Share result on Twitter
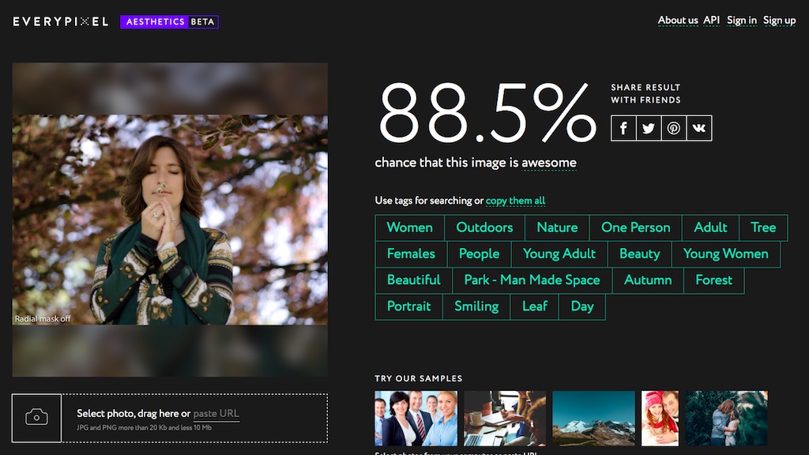 click(649, 128)
